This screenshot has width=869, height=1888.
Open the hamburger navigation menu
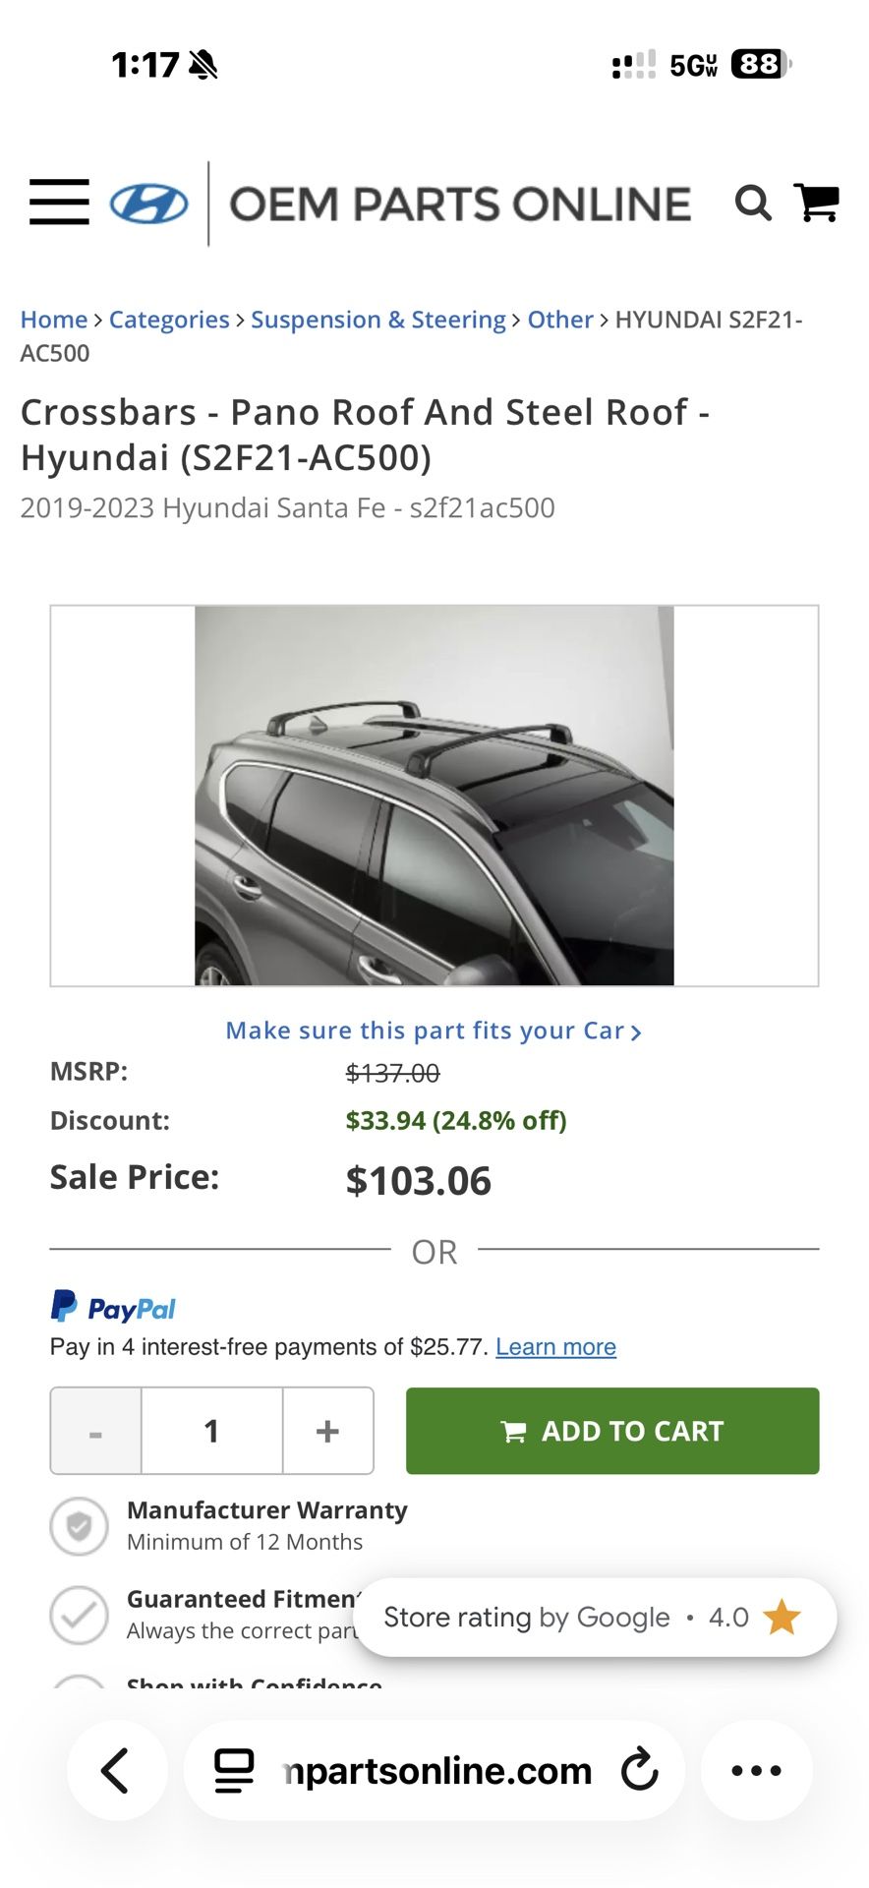pyautogui.click(x=59, y=203)
